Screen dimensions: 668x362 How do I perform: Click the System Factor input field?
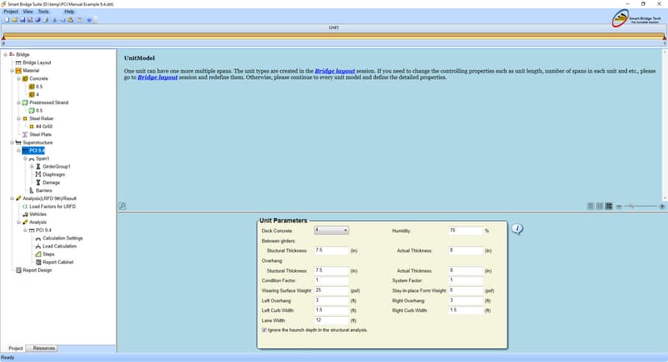pos(466,281)
